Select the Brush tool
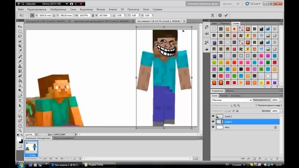Viewport: 299px width, 168px height. coord(20,61)
